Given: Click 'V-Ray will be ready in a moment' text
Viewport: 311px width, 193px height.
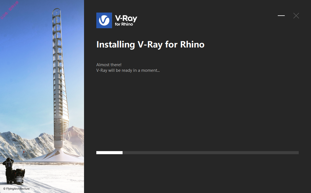Looking at the screenshot, I should click(x=128, y=70).
